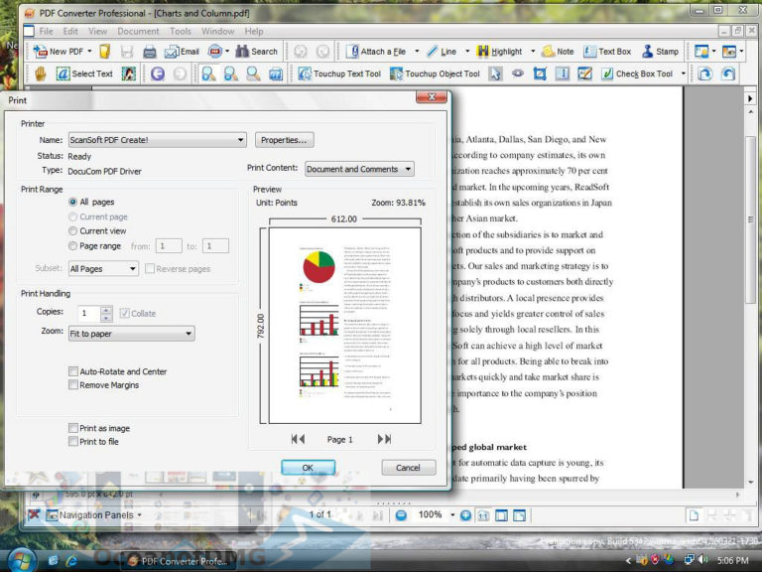The height and width of the screenshot is (572, 762).
Task: Select the Hand pan tool
Action: pyautogui.click(x=41, y=73)
